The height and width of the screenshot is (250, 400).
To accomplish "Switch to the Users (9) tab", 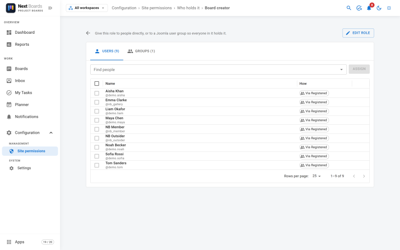I will [107, 51].
